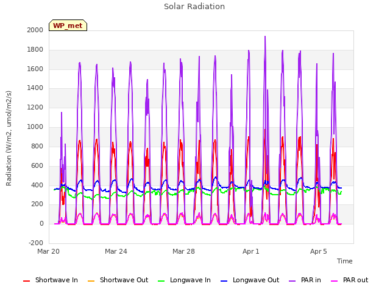
Task: Click the Time x-axis title
Action: [x=345, y=261]
